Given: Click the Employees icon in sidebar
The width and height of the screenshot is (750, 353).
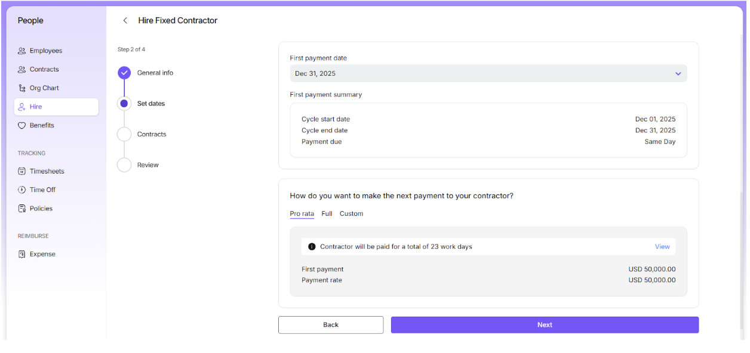Looking at the screenshot, I should tap(22, 51).
